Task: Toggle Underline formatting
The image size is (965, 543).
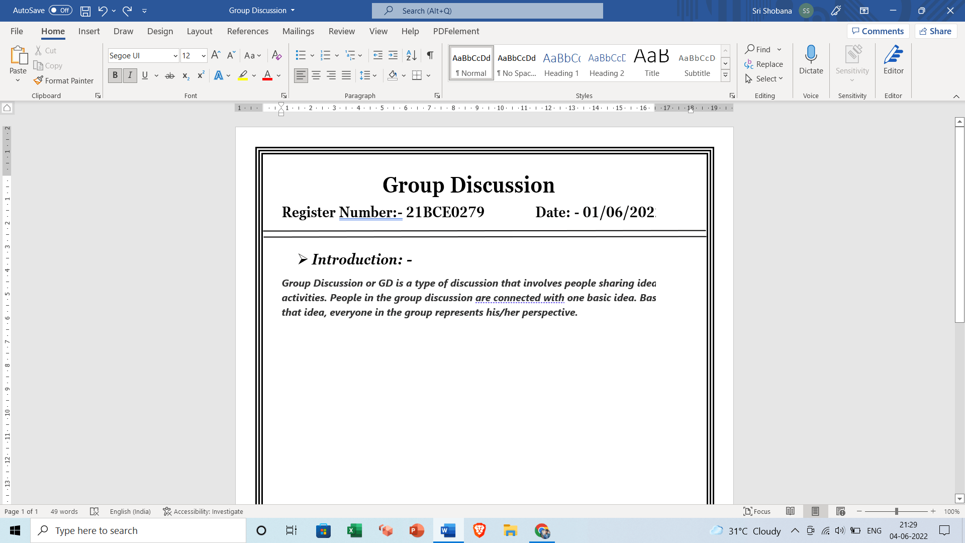Action: pyautogui.click(x=145, y=75)
